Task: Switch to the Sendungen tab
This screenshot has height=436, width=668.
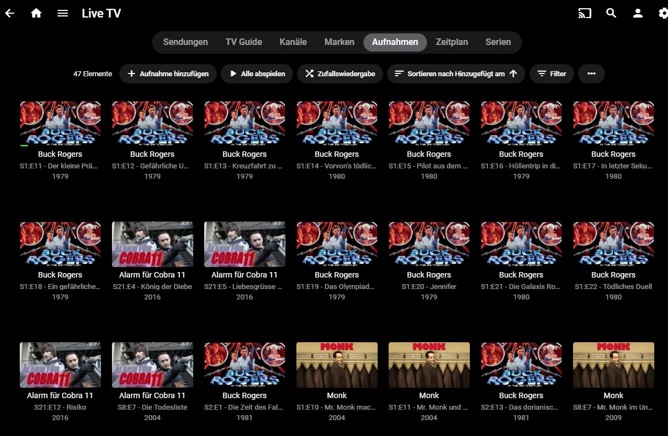Action: coord(186,42)
